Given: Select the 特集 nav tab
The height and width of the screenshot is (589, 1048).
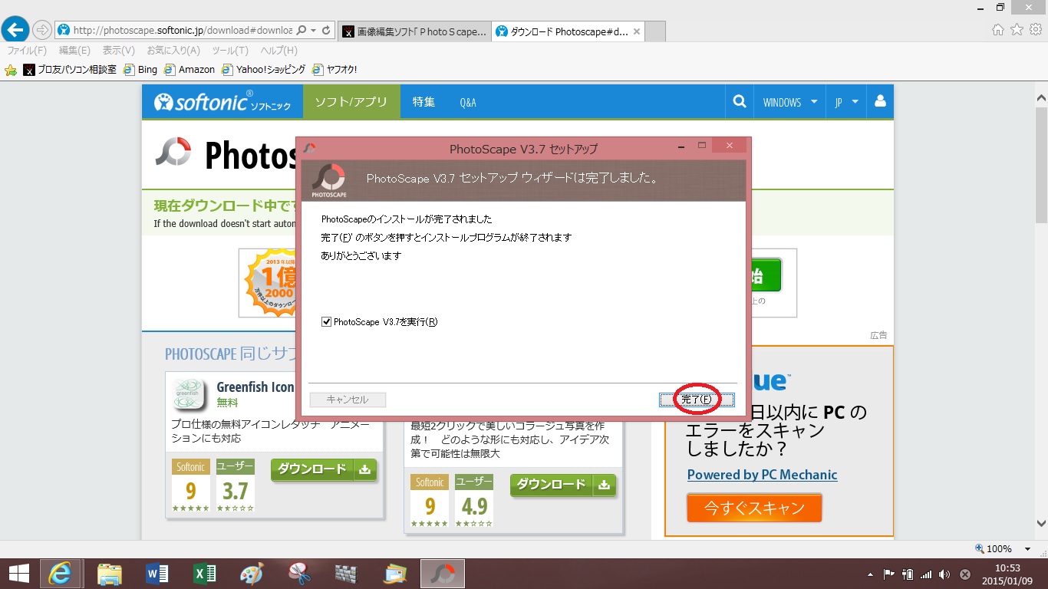Looking at the screenshot, I should [423, 102].
